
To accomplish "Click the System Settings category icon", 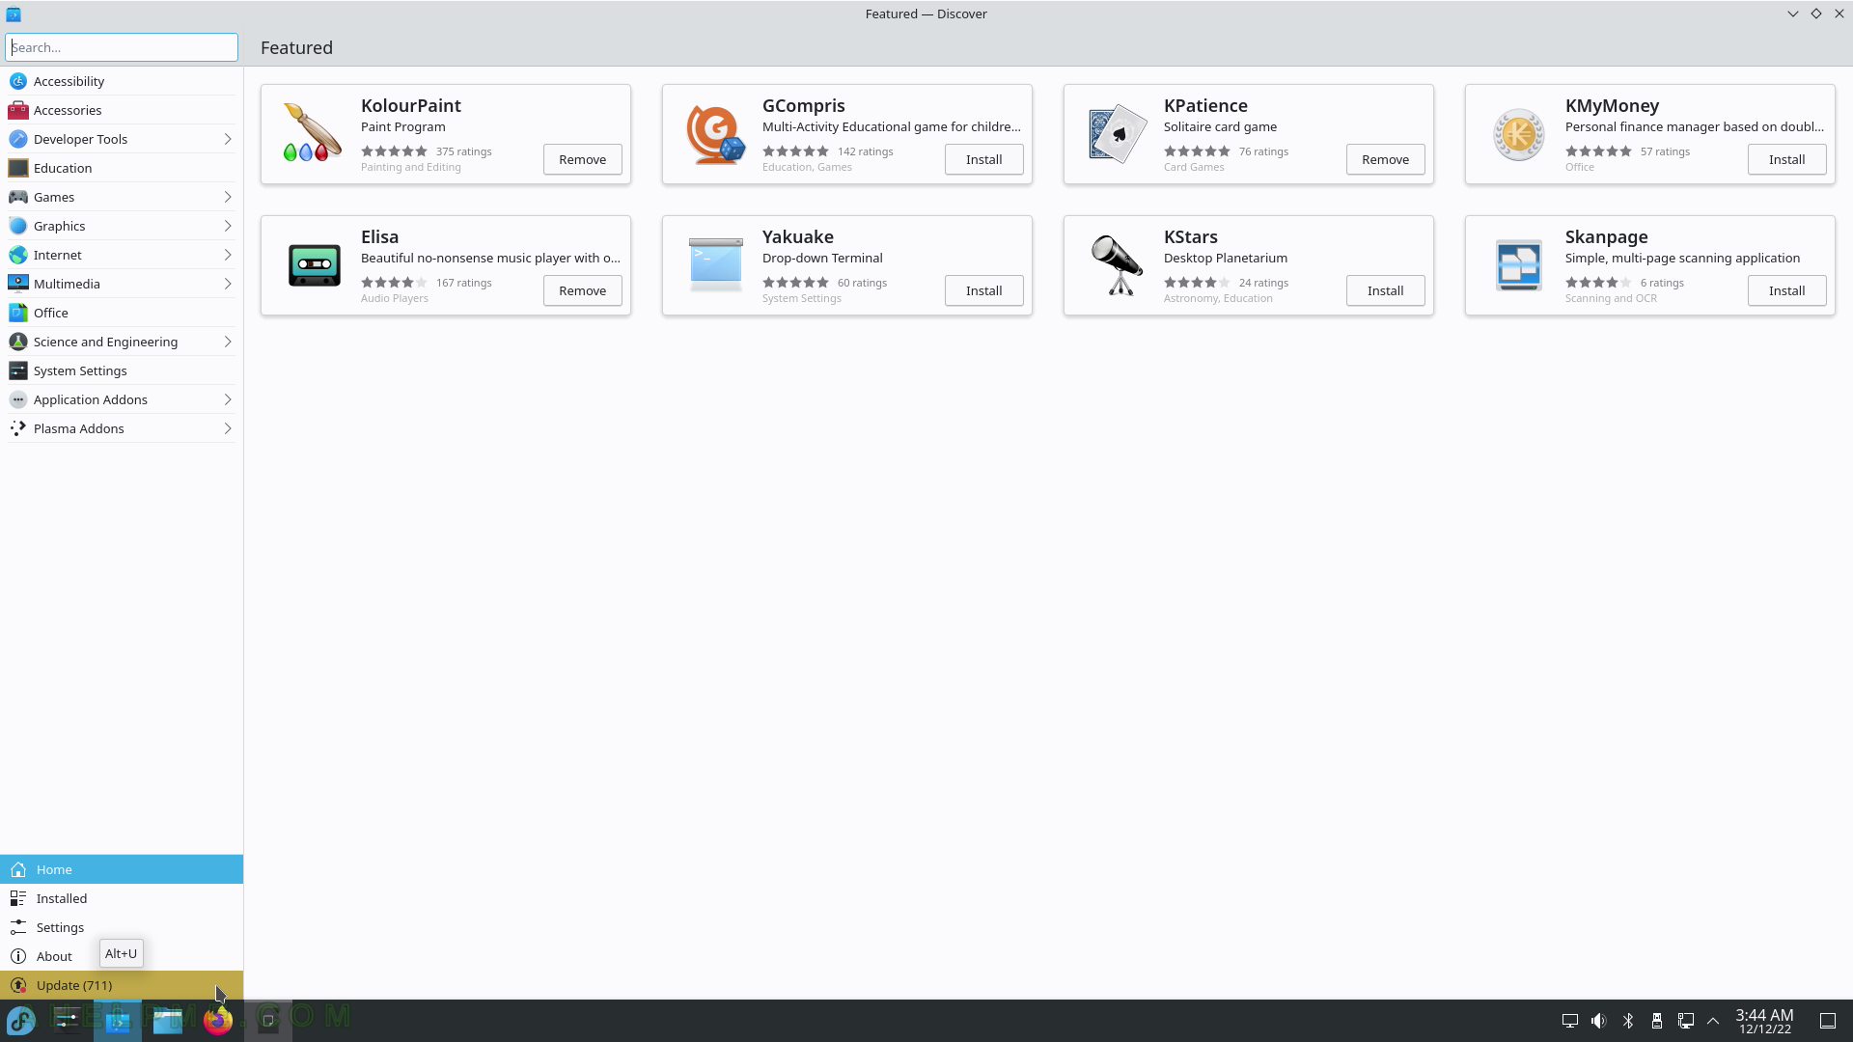I will click(17, 370).
